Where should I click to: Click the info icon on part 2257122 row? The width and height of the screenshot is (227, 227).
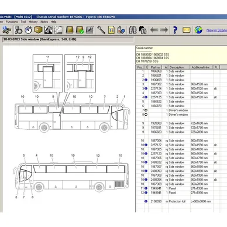point(146,145)
